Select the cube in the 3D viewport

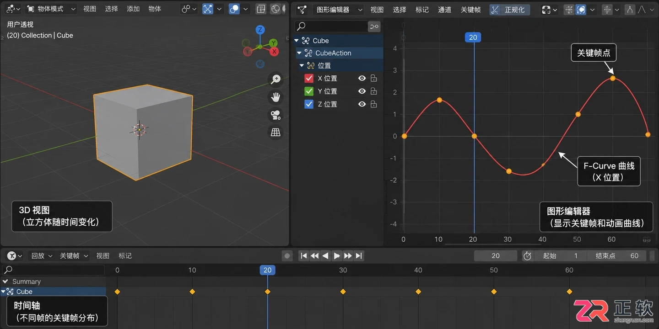143,132
